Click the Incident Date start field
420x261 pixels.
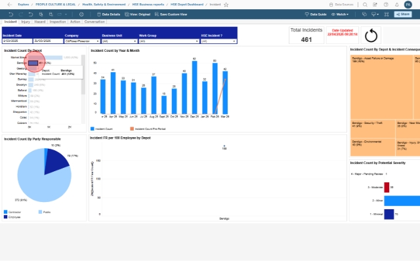click(17, 41)
